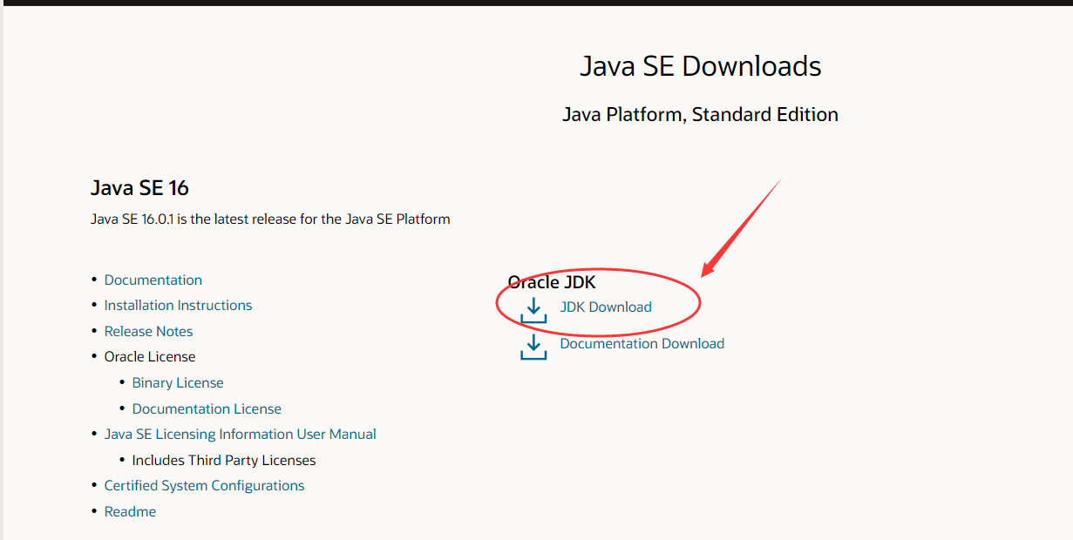
Task: View the Release Notes link
Action: click(x=149, y=331)
